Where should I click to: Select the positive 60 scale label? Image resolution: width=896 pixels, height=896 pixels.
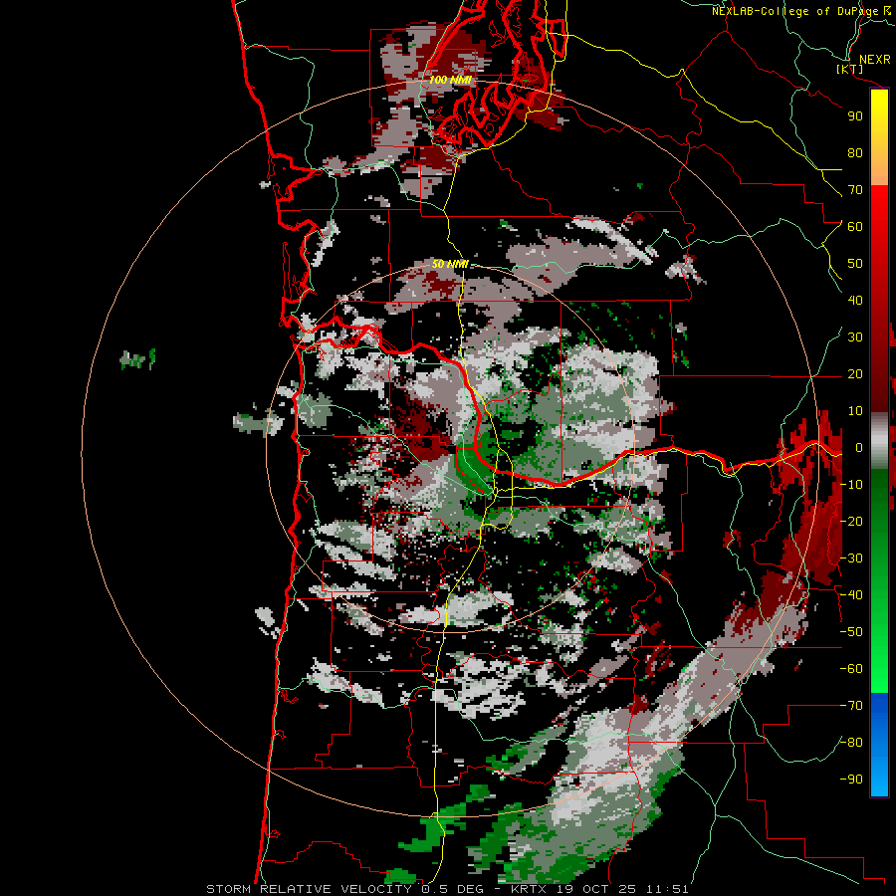click(855, 227)
